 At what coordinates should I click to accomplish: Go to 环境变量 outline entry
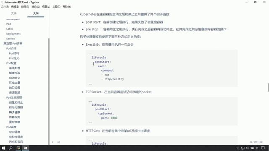pos(15,83)
